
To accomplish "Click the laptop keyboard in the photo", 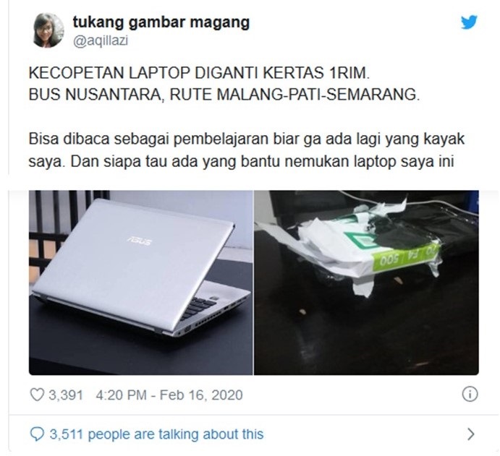I will (200, 307).
